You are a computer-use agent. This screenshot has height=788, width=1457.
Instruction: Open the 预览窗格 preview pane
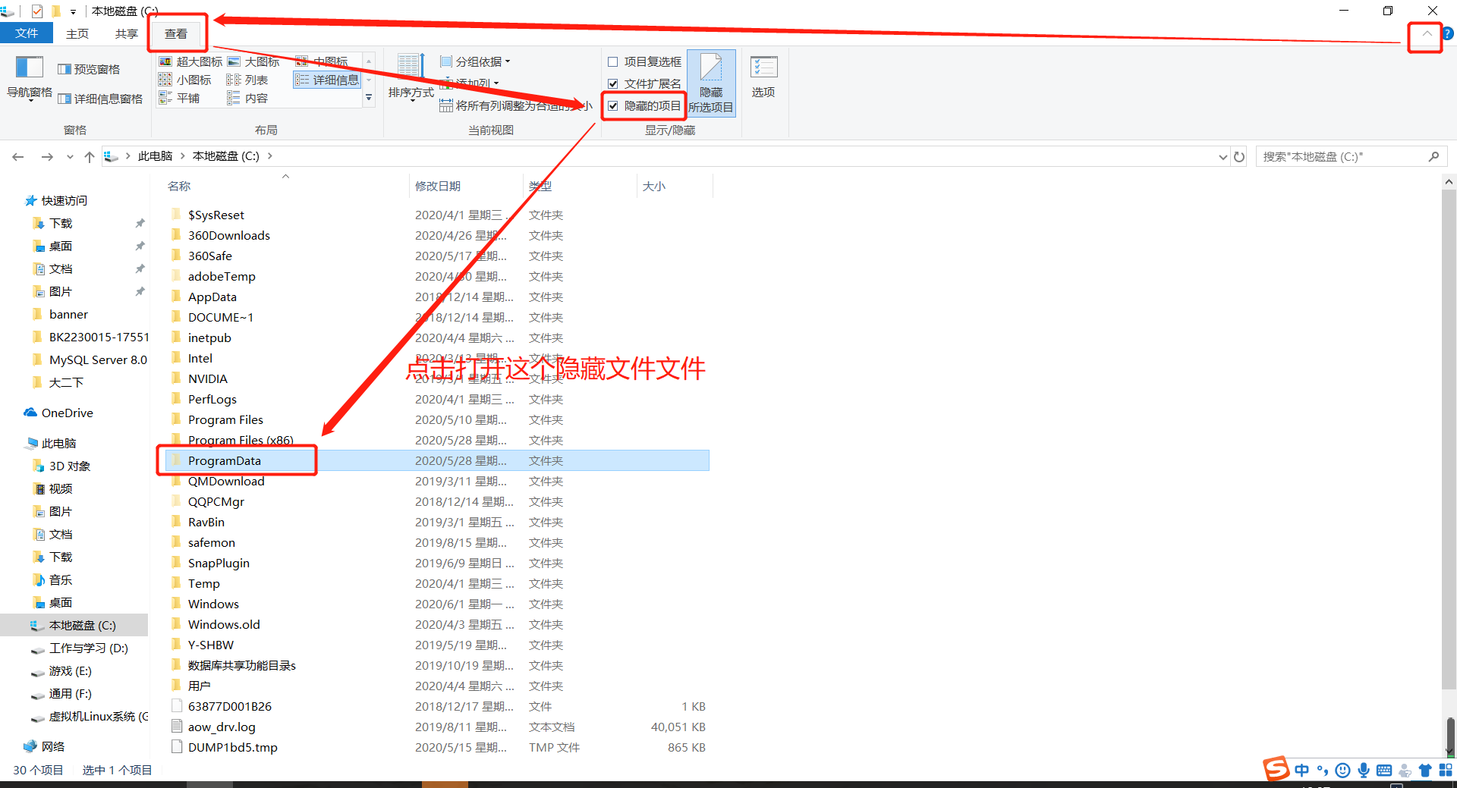pyautogui.click(x=89, y=68)
